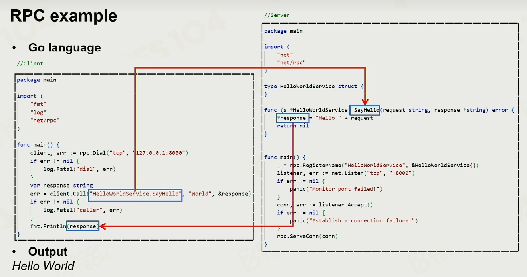
Task: Click 'panic("Monitor port failed!")' line
Action: click(336, 189)
